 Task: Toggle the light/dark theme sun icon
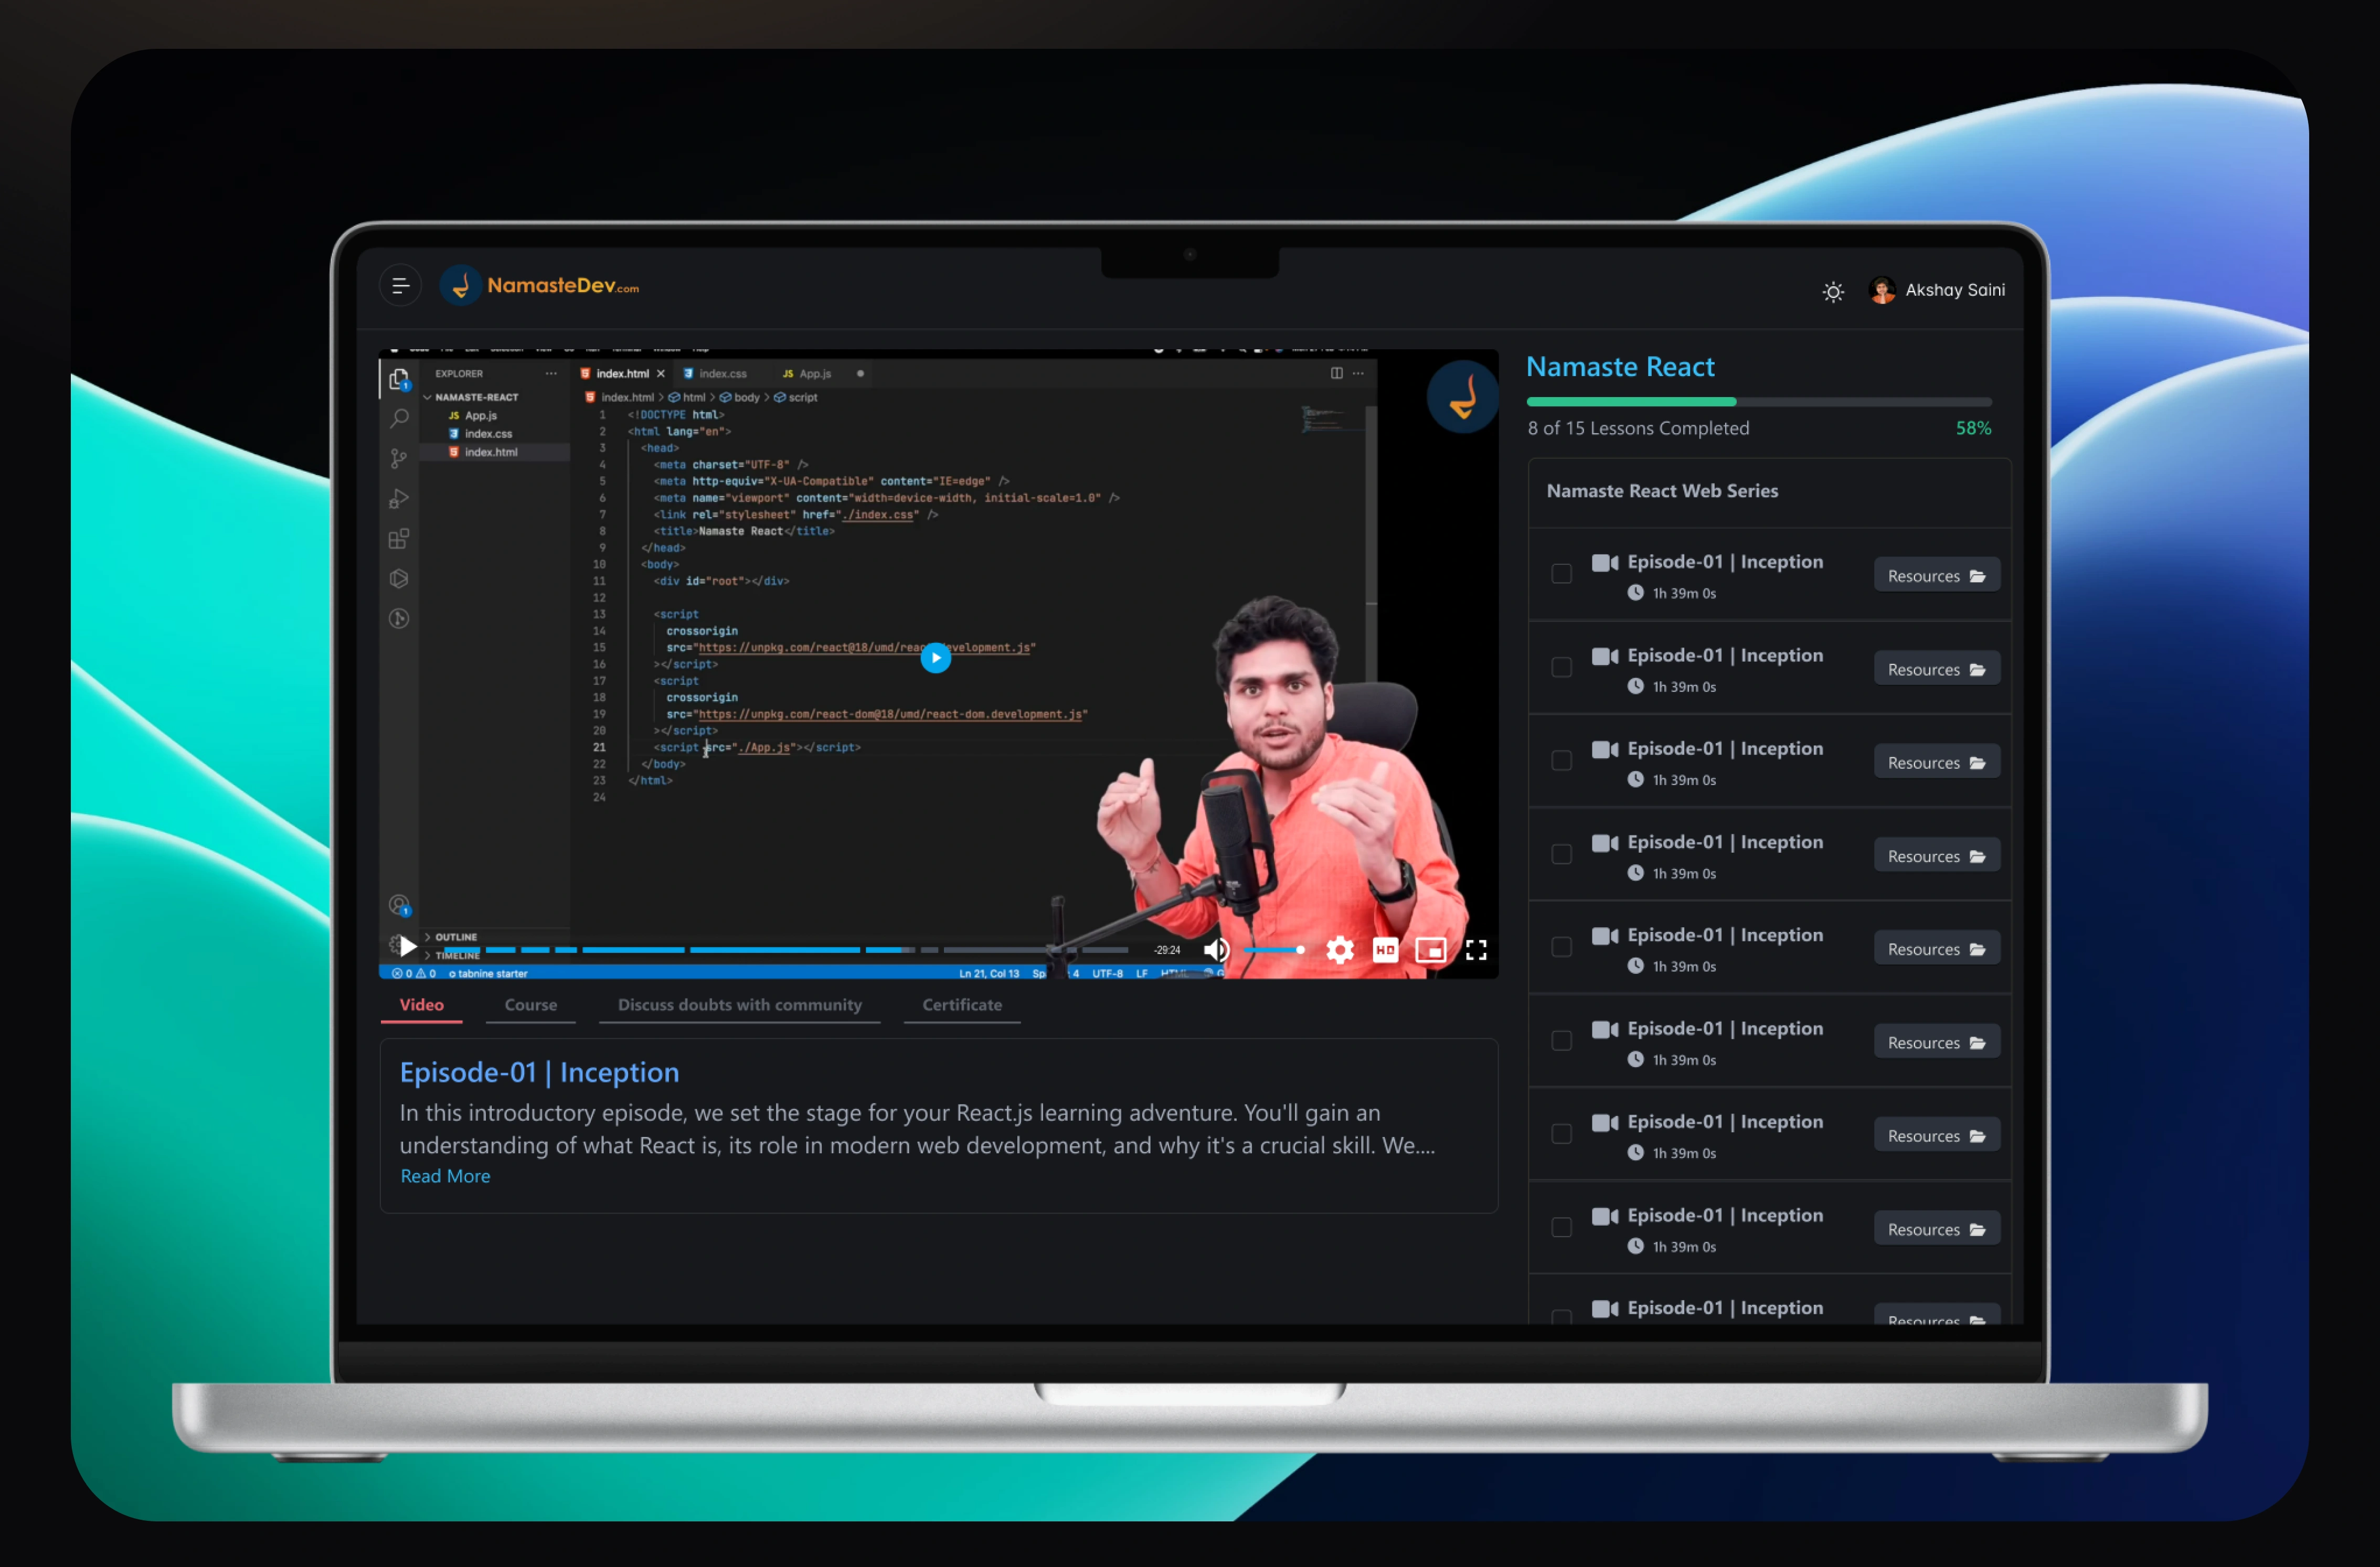(1832, 292)
